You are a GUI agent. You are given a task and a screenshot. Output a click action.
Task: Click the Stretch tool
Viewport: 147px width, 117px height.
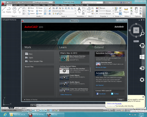(x=31, y=13)
